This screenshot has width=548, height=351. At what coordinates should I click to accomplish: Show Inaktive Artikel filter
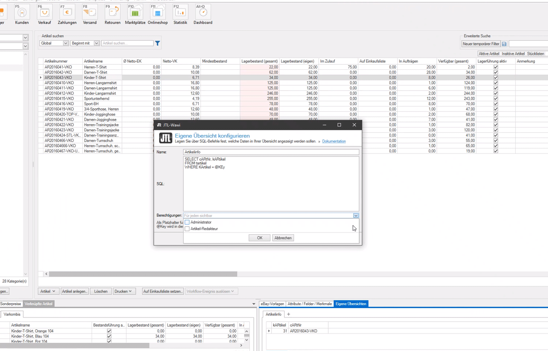click(513, 54)
